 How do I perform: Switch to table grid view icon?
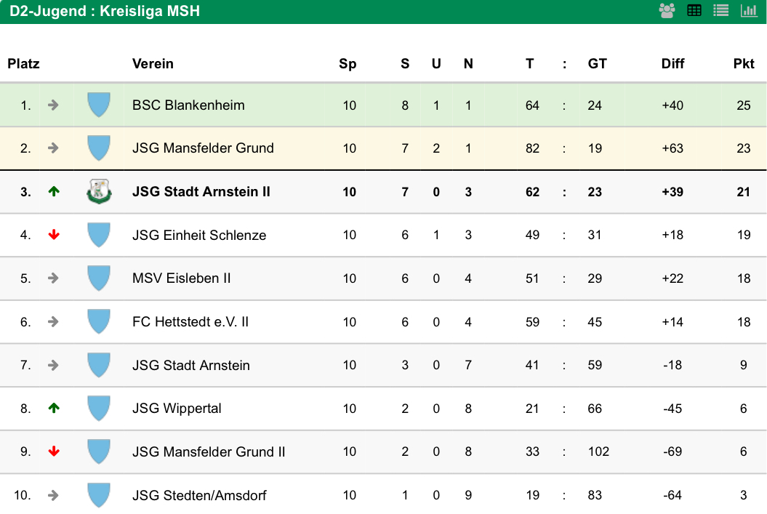coord(694,11)
